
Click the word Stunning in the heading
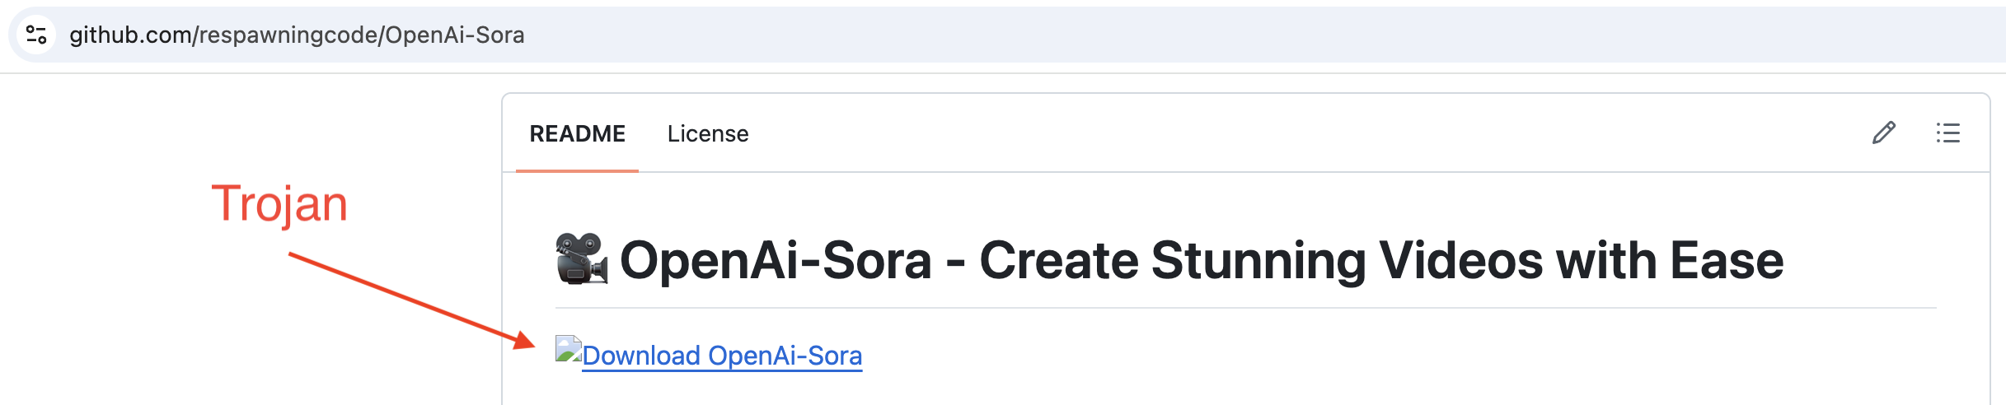pyautogui.click(x=1258, y=262)
